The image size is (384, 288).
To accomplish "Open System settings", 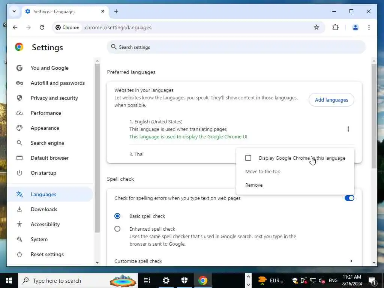I will pos(39,239).
